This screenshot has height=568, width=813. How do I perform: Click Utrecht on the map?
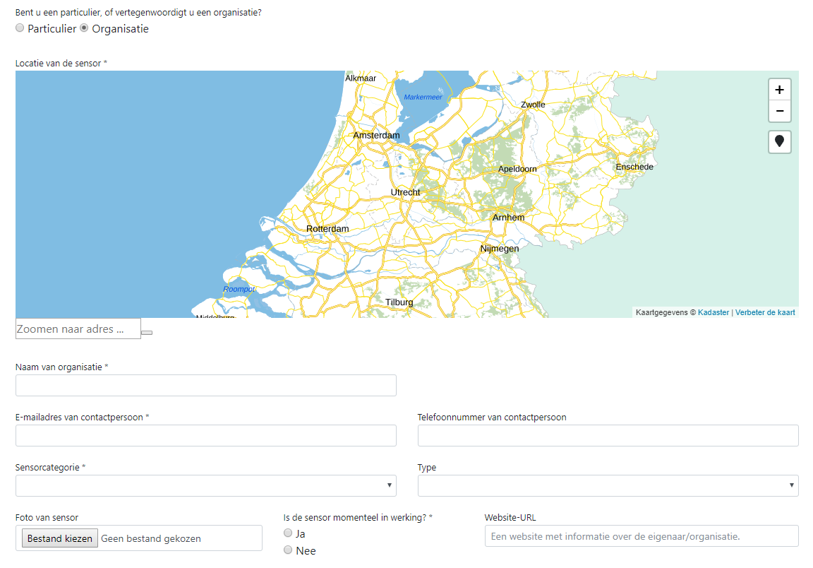[405, 192]
